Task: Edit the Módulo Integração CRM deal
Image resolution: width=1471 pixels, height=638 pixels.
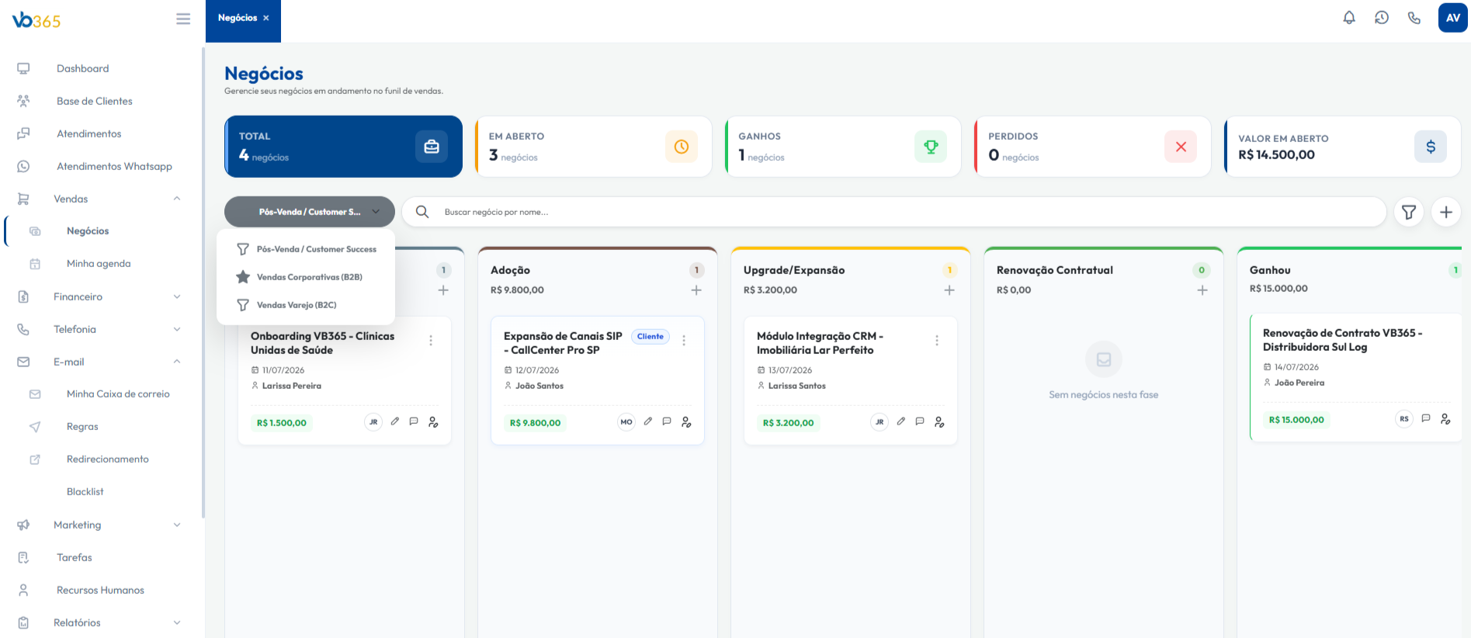Action: pyautogui.click(x=901, y=421)
